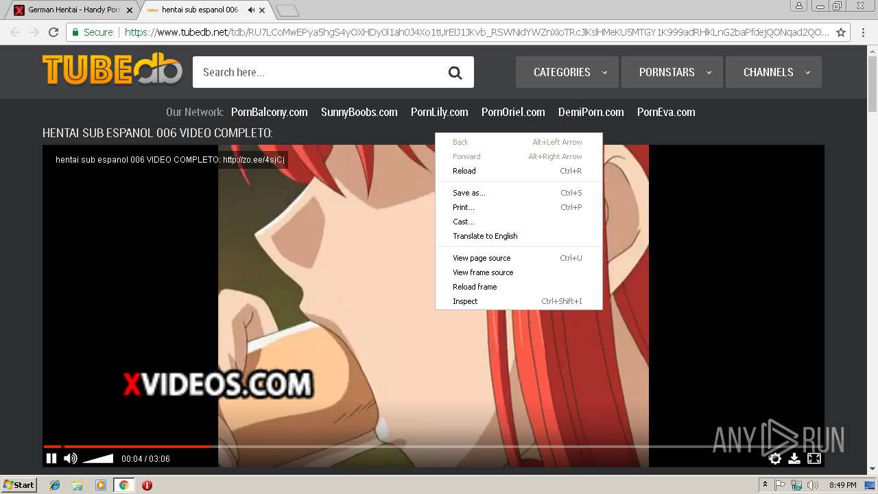Open the PornEva.com network link
The width and height of the screenshot is (878, 494).
pyautogui.click(x=666, y=112)
